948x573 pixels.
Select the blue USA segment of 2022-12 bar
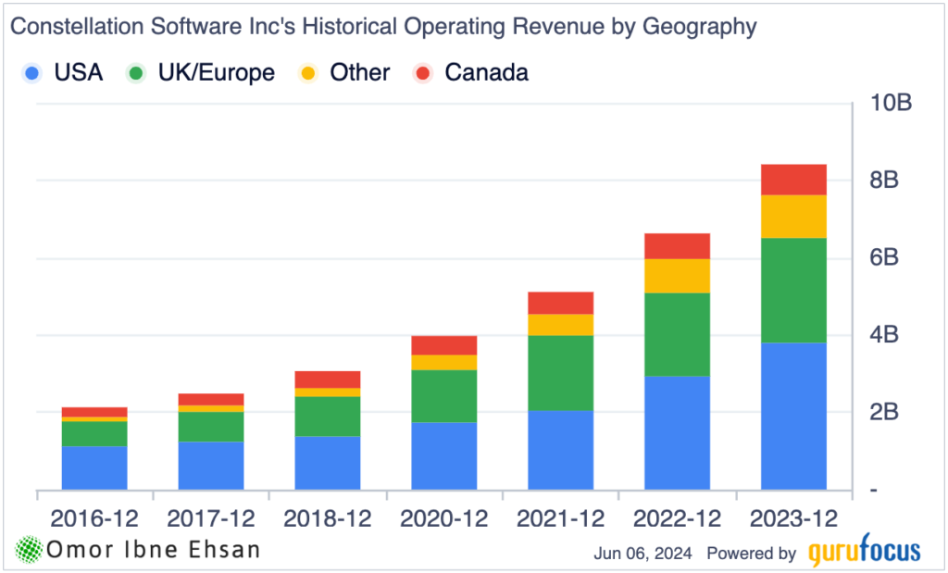(x=677, y=432)
